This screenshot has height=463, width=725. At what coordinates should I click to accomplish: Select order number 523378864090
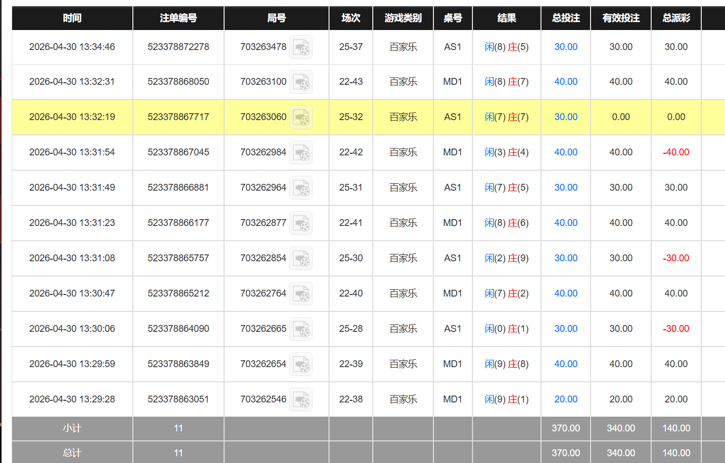178,329
